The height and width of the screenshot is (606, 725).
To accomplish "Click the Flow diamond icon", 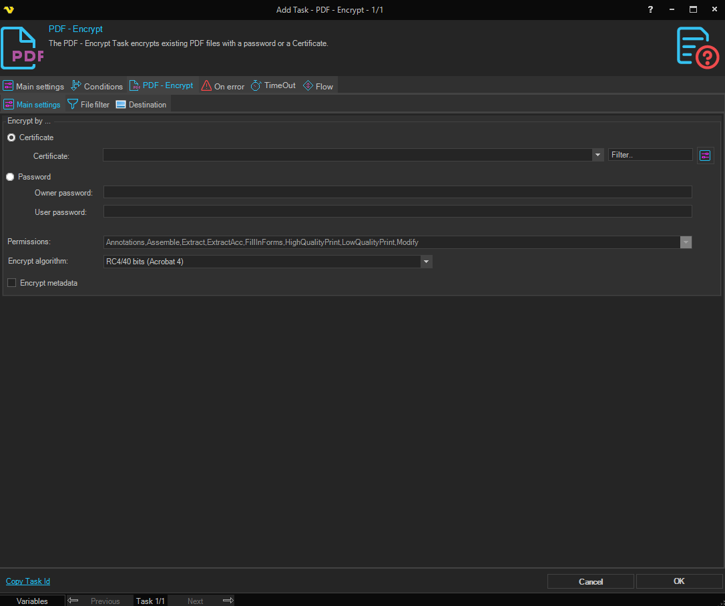I will (x=308, y=86).
